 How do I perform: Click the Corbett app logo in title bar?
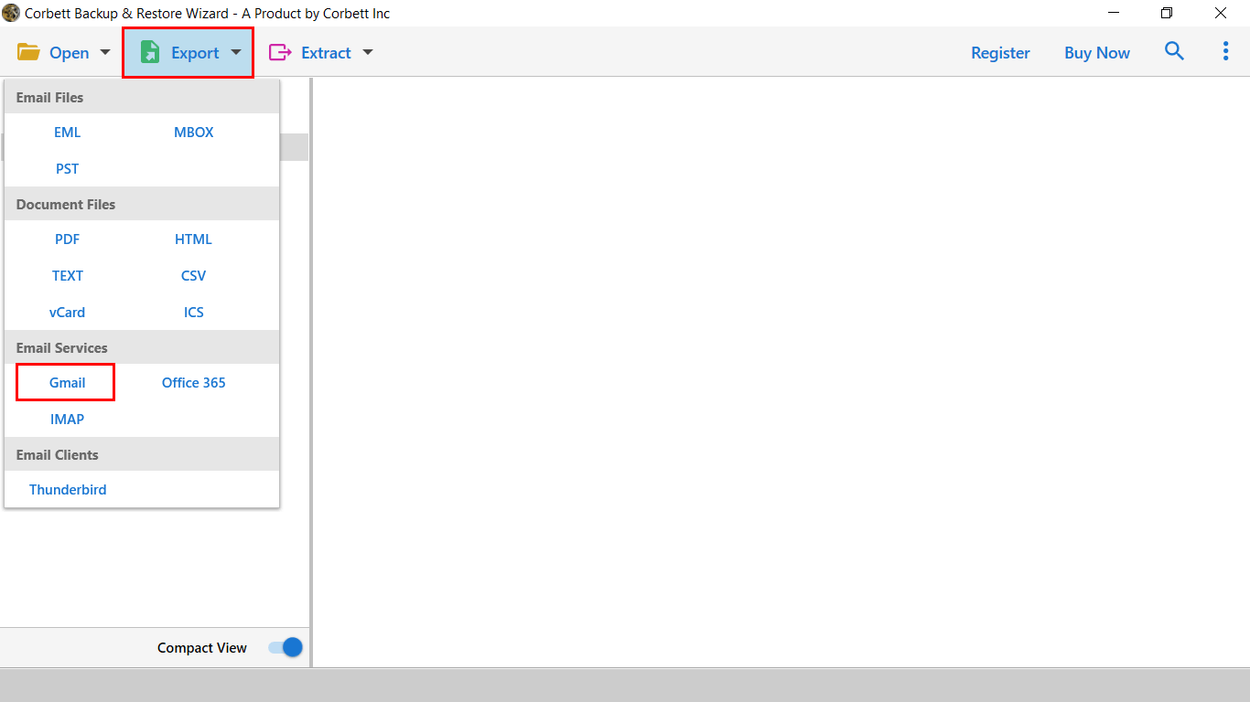[11, 13]
